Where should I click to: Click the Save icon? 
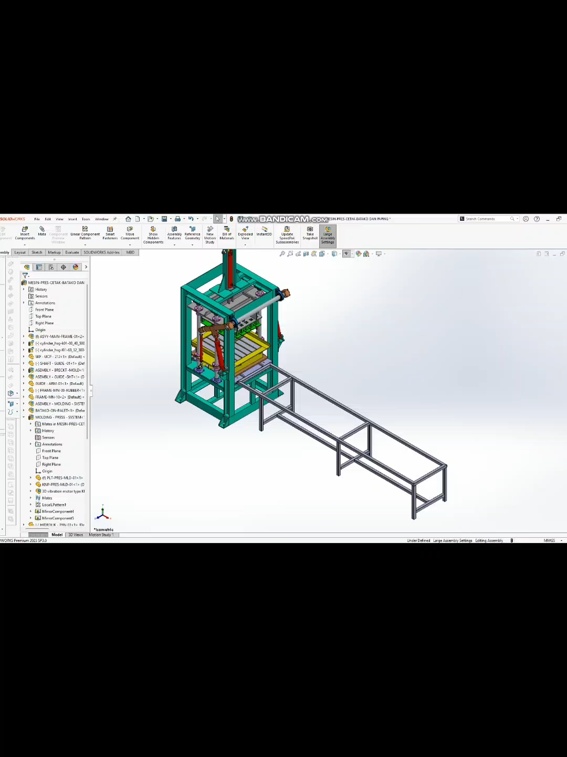tap(164, 219)
